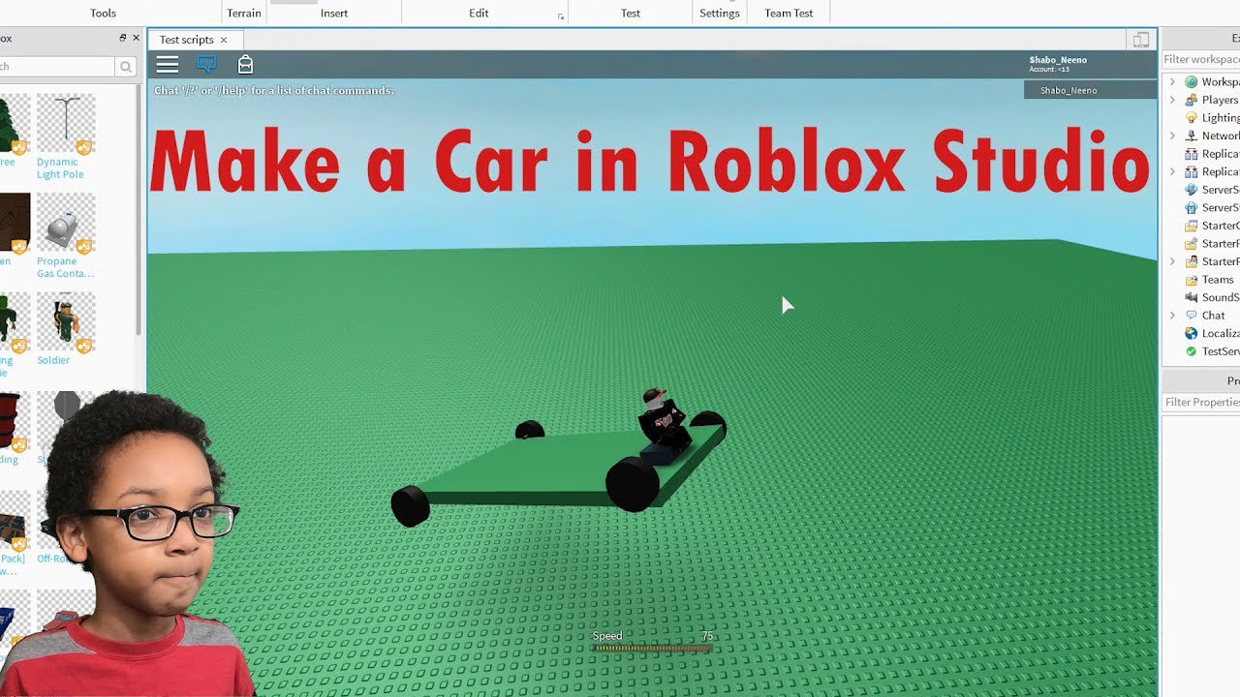
Task: Undock the Toolbox panel with the float icon
Action: (x=123, y=38)
